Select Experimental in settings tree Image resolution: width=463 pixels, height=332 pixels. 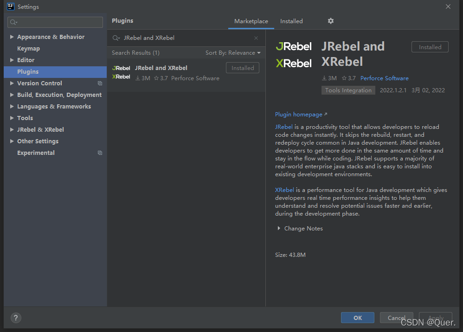pyautogui.click(x=36, y=153)
